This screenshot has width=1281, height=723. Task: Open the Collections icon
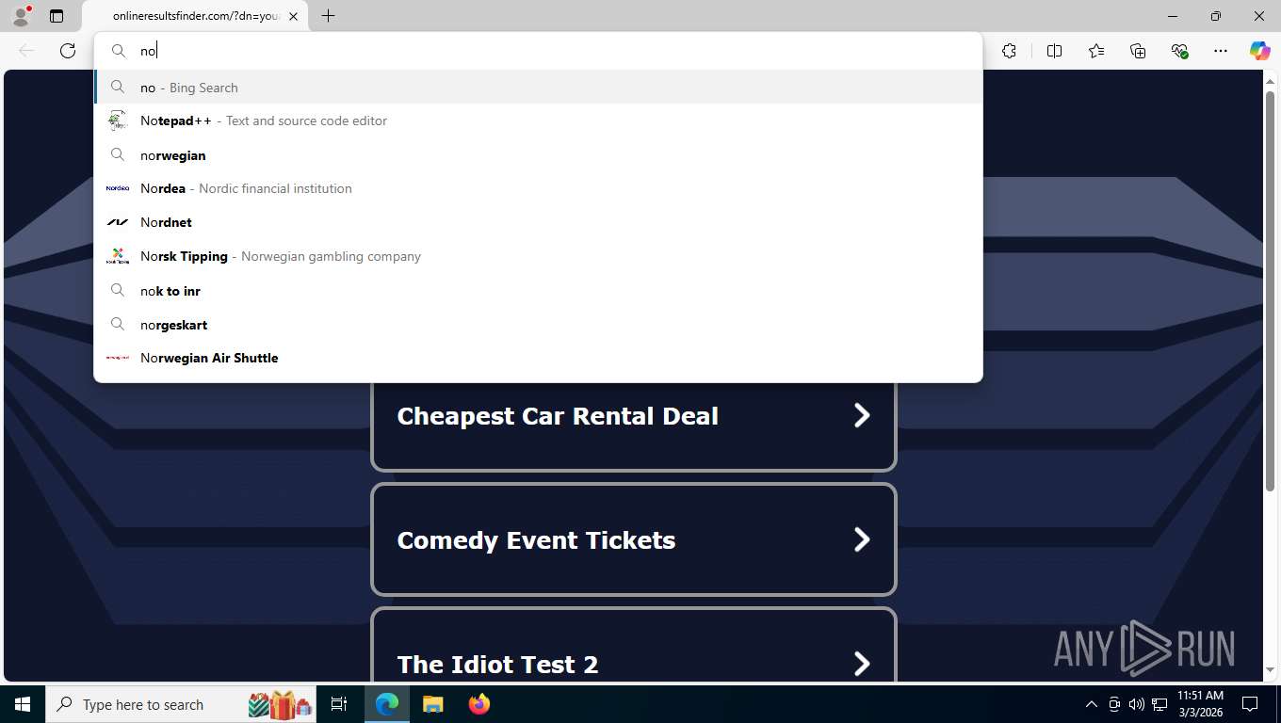tap(1138, 51)
